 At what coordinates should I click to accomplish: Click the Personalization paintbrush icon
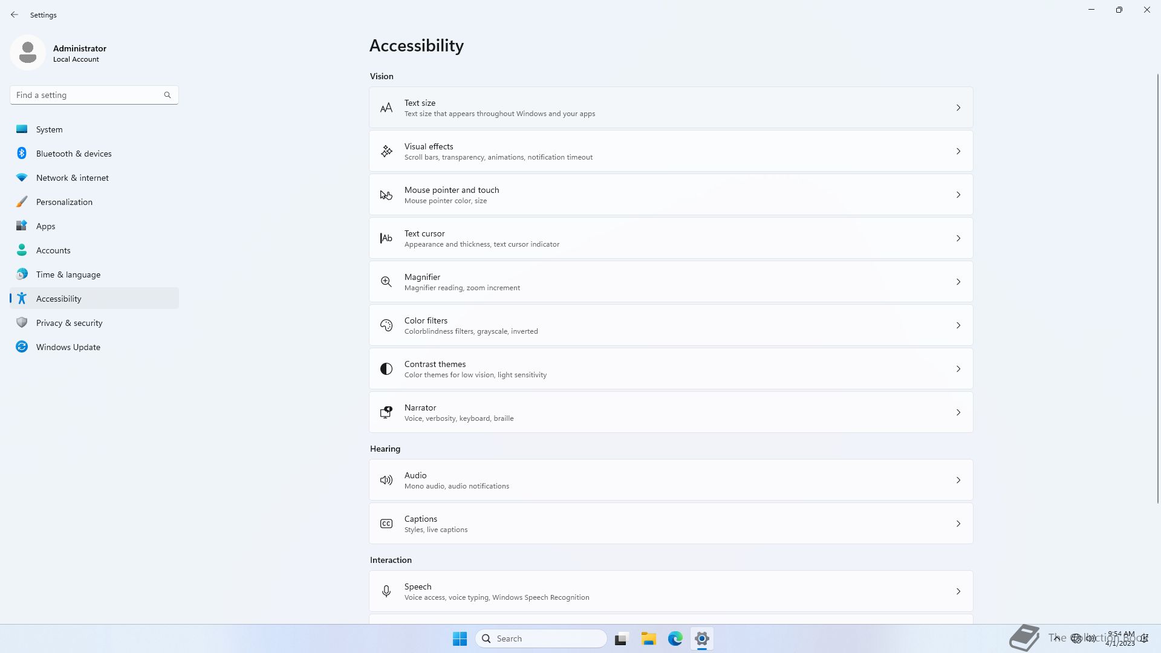coord(22,201)
